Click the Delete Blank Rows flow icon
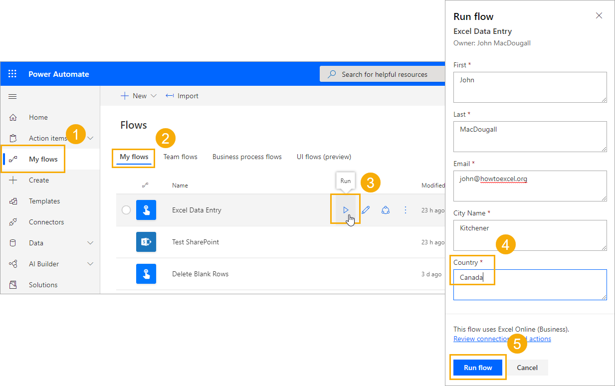Image resolution: width=615 pixels, height=386 pixels. [x=146, y=274]
